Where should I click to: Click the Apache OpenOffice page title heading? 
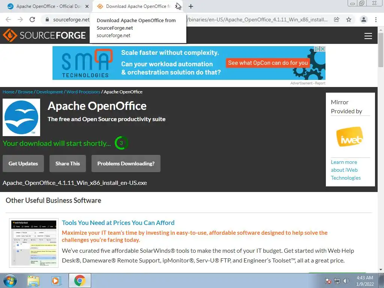pos(97,106)
